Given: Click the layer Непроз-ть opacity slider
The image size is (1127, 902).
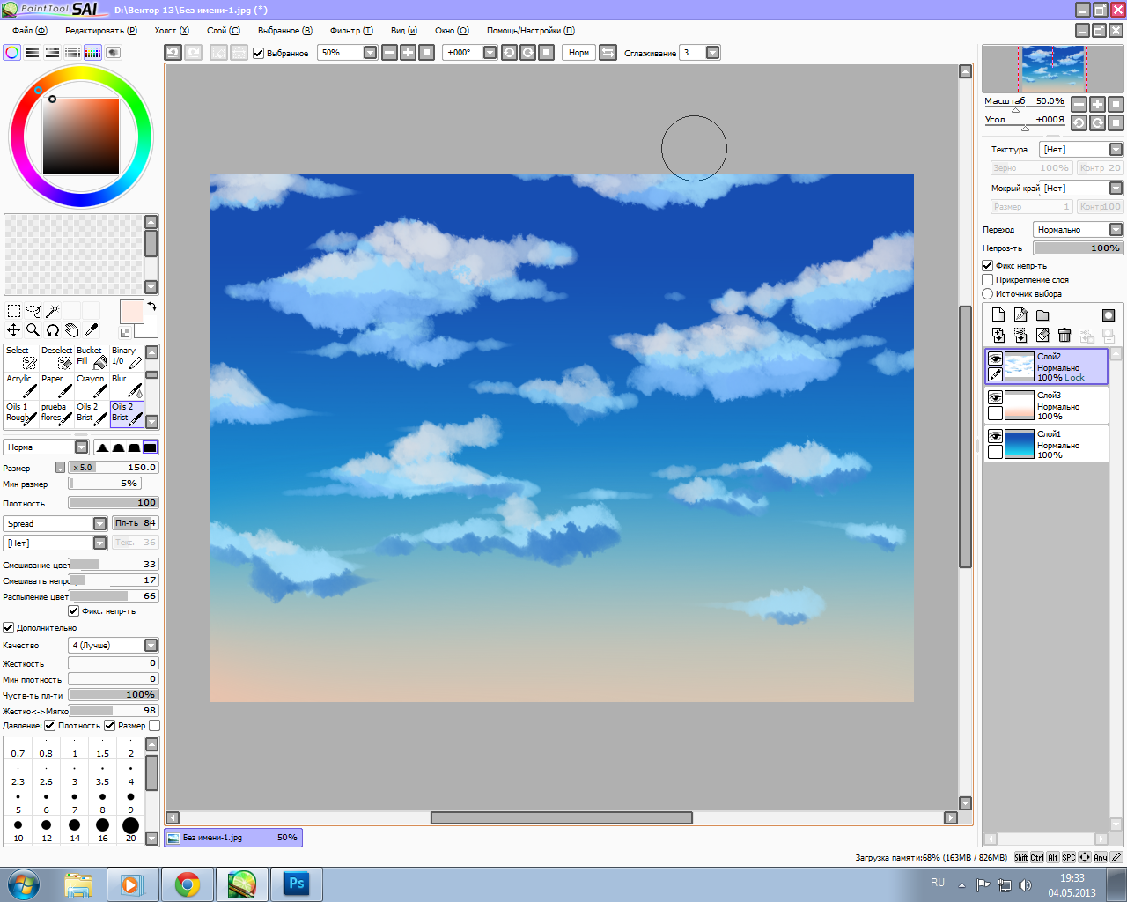Looking at the screenshot, I should point(1079,248).
